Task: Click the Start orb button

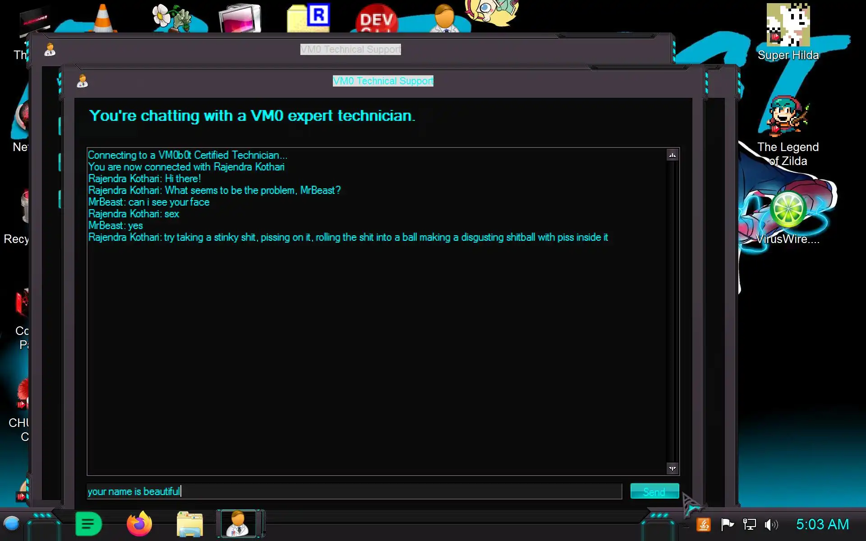Action: click(x=12, y=524)
